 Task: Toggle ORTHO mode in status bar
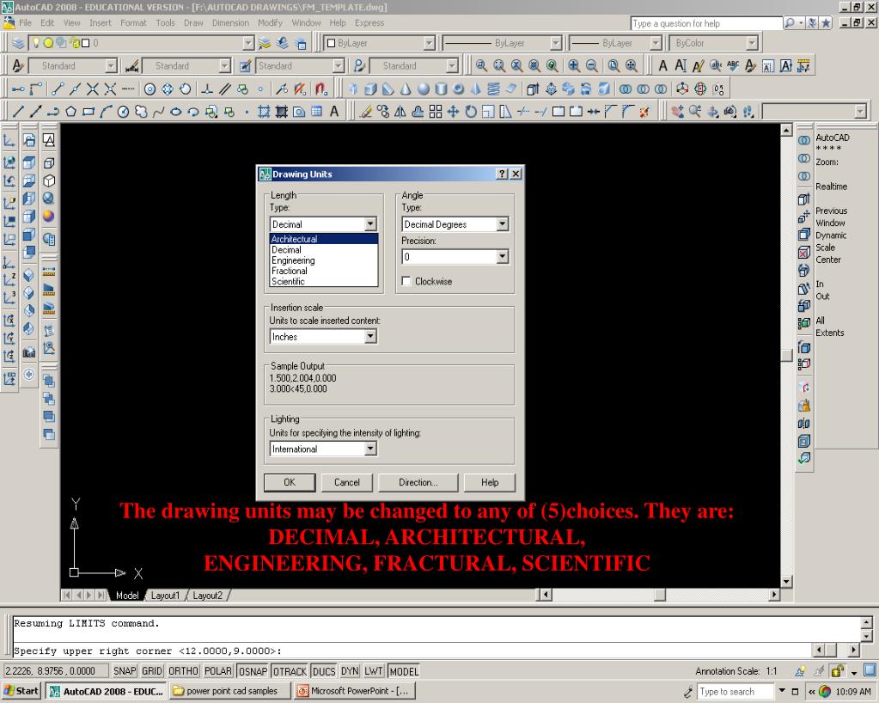pyautogui.click(x=183, y=671)
